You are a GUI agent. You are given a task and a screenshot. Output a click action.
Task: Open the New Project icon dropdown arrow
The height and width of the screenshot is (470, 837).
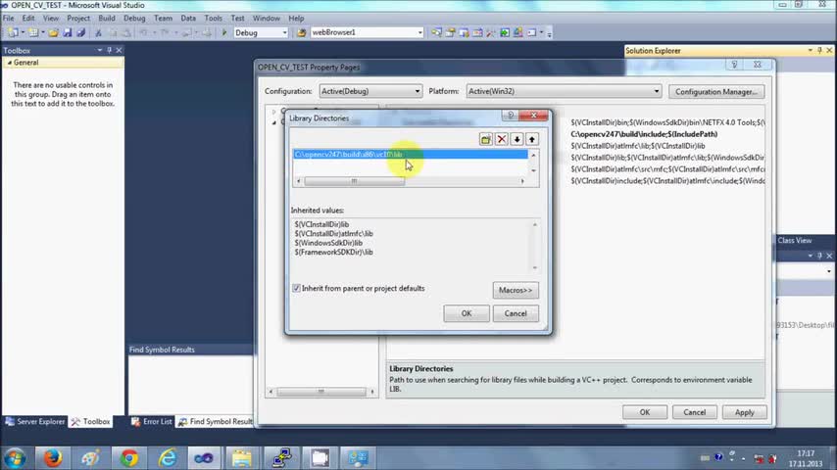(x=22, y=32)
